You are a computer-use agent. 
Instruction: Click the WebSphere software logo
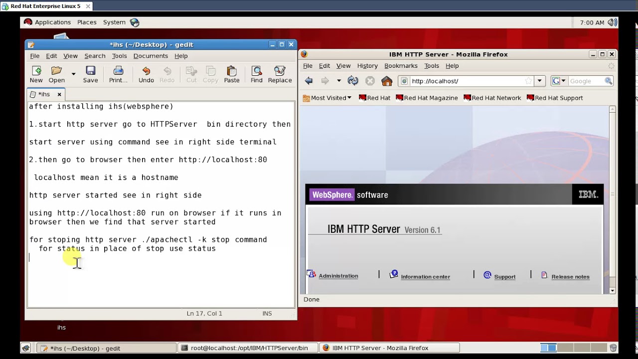point(348,195)
